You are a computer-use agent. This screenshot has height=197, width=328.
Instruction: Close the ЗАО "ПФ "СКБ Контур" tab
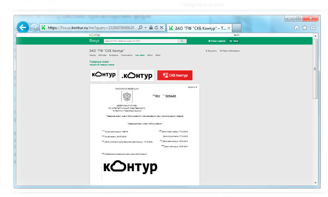(x=229, y=28)
